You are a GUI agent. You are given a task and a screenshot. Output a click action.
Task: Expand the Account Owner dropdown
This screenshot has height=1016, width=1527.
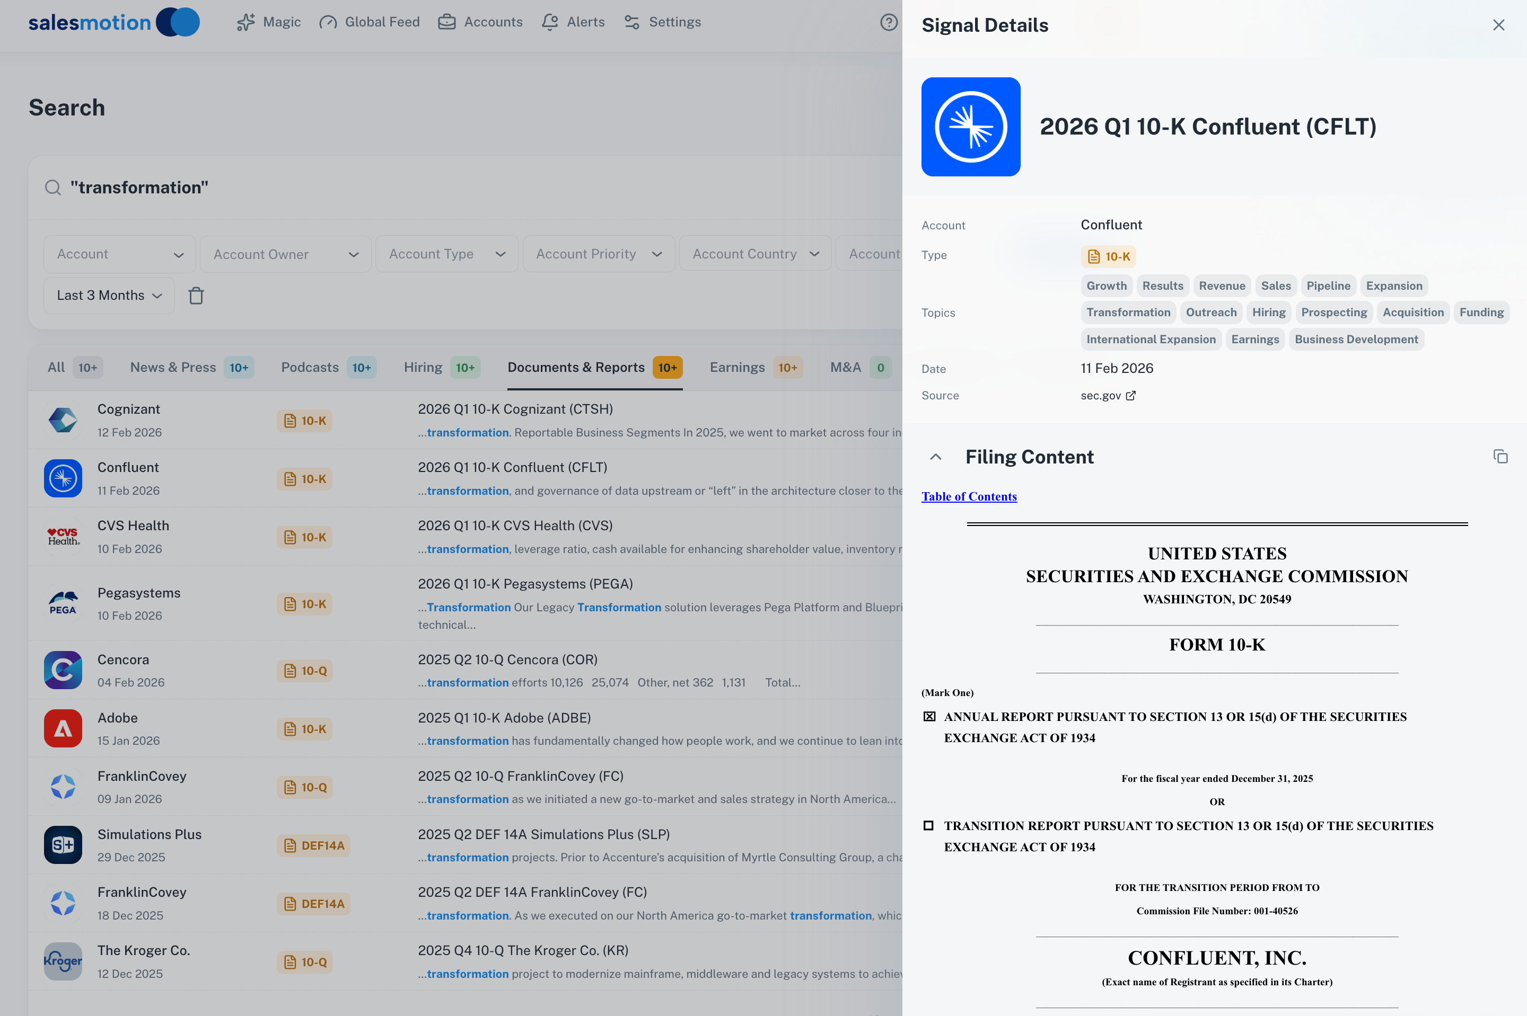coord(285,255)
